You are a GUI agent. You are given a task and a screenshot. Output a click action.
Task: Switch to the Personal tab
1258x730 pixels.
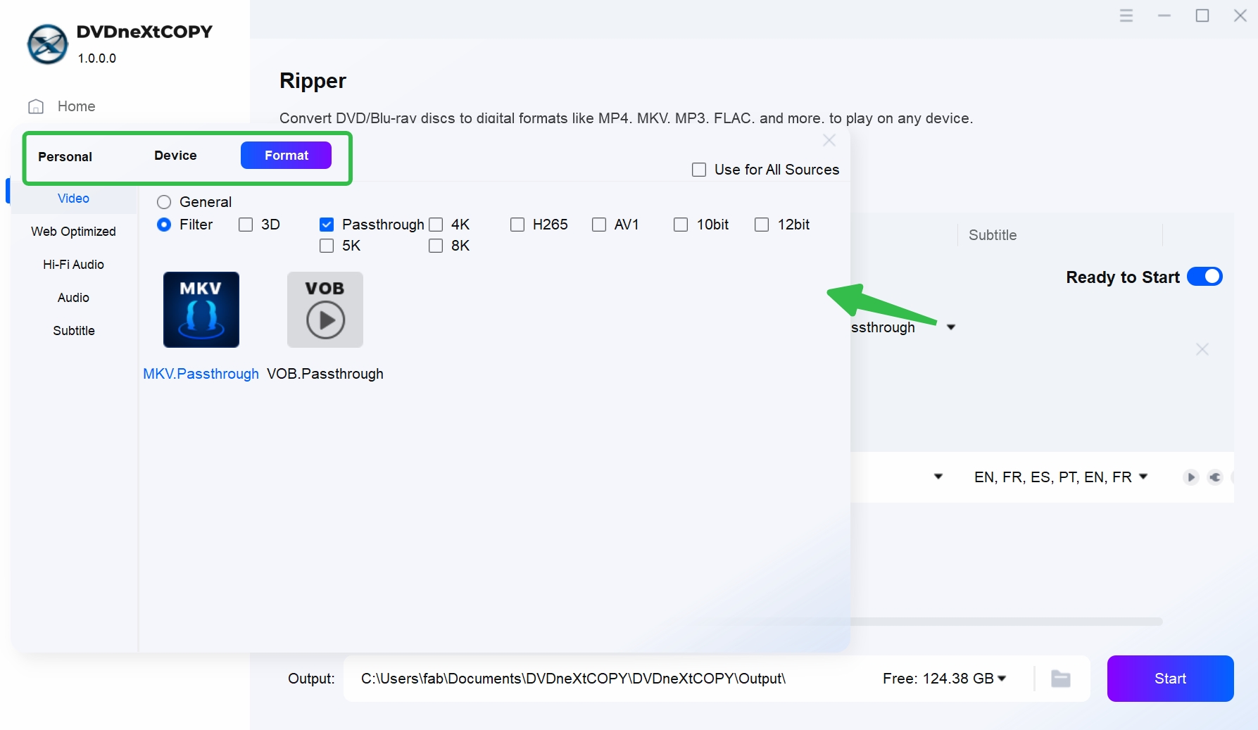pyautogui.click(x=65, y=156)
